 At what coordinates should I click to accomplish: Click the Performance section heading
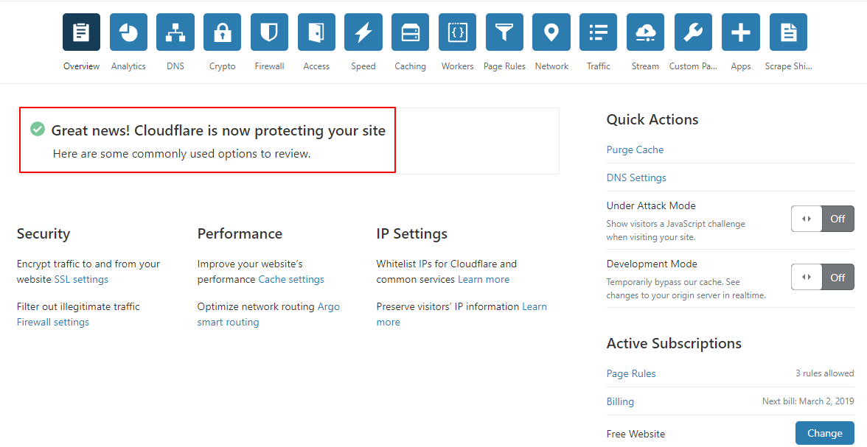click(240, 234)
